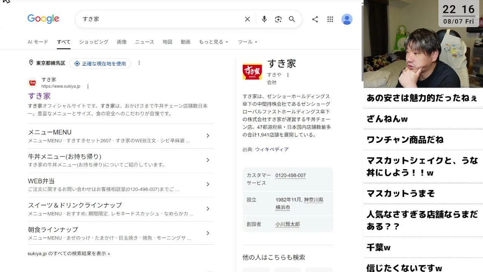
Task: Click the 他の人はこちらも検索 heading
Action: point(274,257)
